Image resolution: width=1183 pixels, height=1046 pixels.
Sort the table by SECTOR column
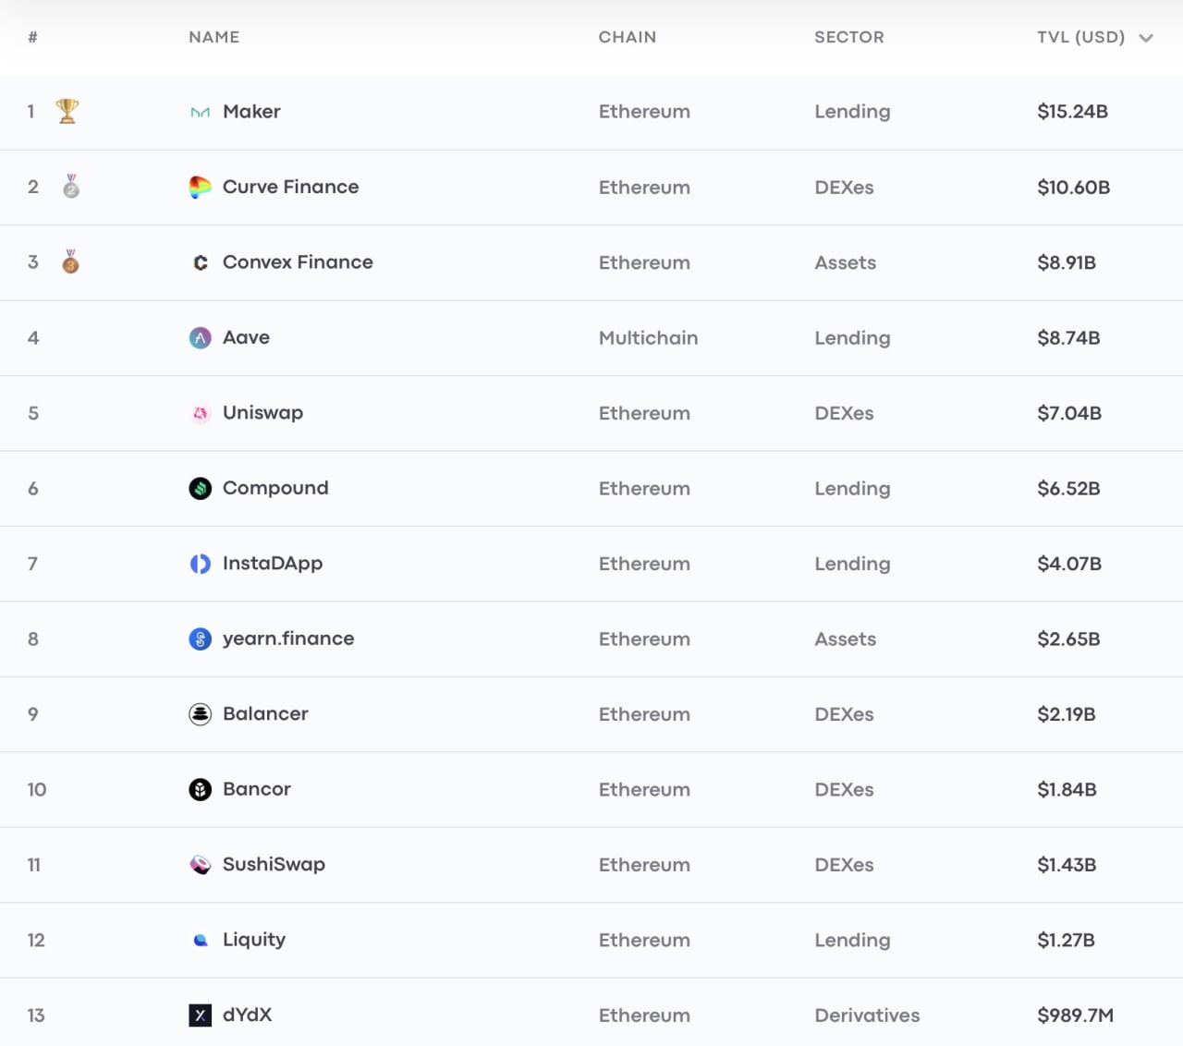[x=848, y=37]
